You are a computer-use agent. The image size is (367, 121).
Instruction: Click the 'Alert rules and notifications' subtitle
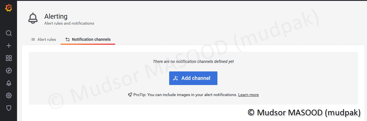pos(69,23)
